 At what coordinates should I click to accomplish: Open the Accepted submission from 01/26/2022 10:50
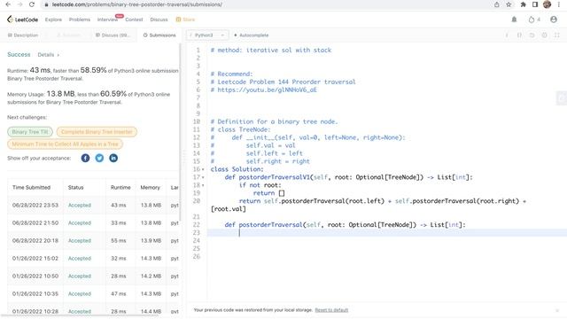pyautogui.click(x=80, y=276)
